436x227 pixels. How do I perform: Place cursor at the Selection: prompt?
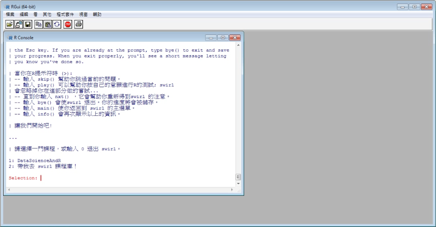[x=41, y=178]
